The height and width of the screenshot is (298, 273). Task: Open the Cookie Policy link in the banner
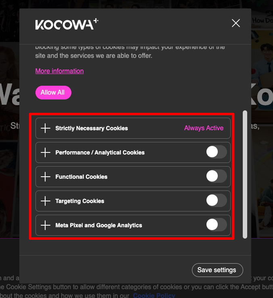click(154, 295)
